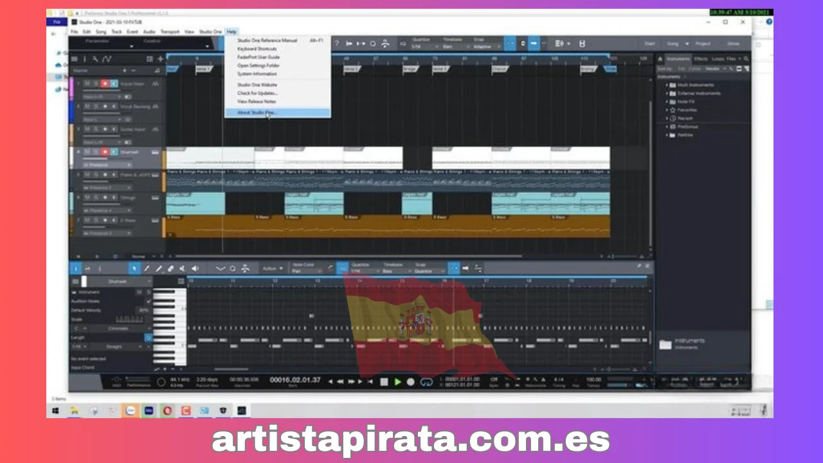Click the question mark help icon
Viewport: 823px width, 463px height.
pyautogui.click(x=337, y=44)
